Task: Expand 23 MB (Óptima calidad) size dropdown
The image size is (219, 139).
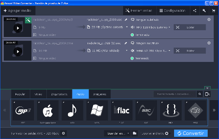Action: coord(127,27)
